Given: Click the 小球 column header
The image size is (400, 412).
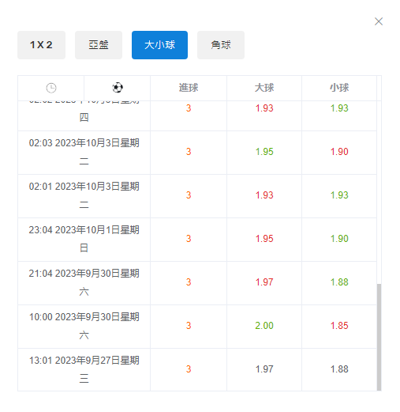Looking at the screenshot, I should 339,88.
